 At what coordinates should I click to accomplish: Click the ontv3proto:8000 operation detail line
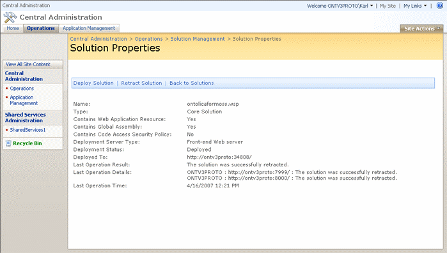[292, 178]
